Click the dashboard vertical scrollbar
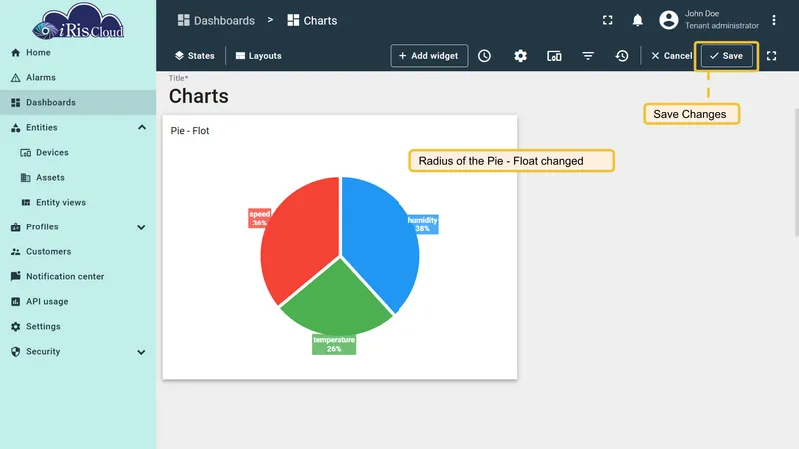The width and height of the screenshot is (799, 449). point(796,172)
